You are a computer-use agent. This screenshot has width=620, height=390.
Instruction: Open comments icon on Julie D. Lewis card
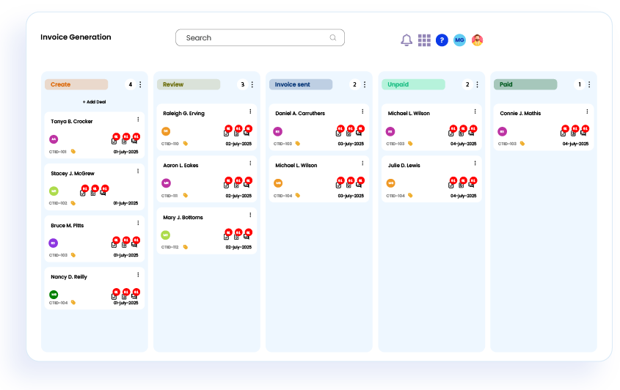point(471,185)
